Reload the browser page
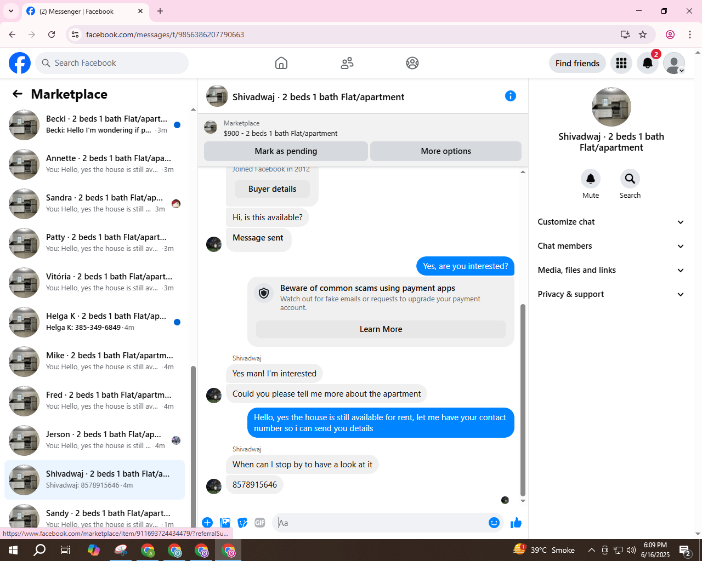The height and width of the screenshot is (561, 702). pos(52,35)
